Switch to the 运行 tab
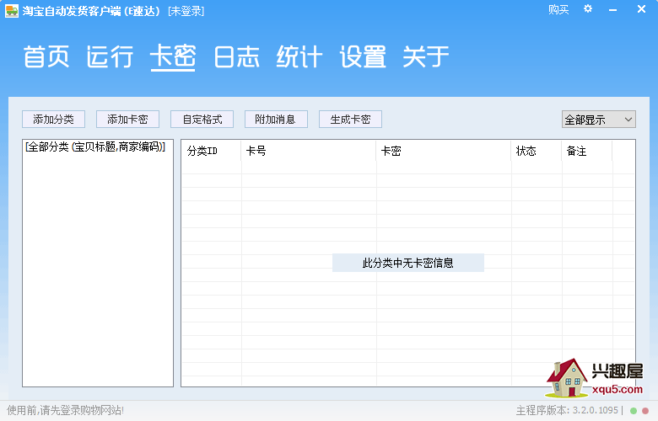The height and width of the screenshot is (421, 658). (x=110, y=56)
